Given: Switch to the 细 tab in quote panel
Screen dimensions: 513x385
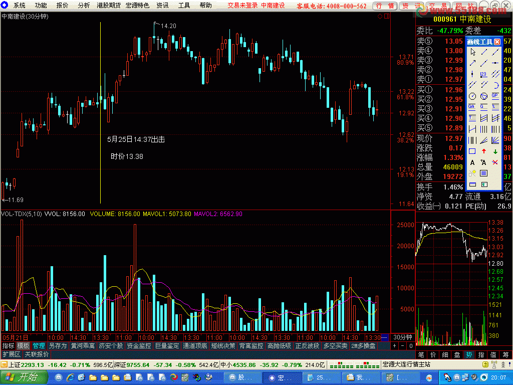Looking at the screenshot, I should [445, 354].
